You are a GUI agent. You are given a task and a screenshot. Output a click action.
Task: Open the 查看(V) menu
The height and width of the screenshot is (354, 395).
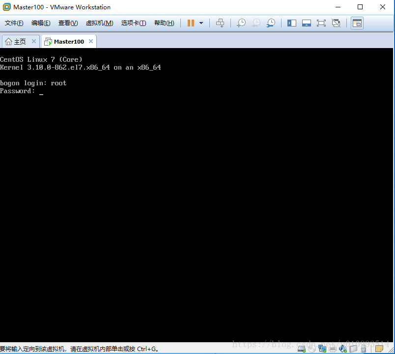68,23
